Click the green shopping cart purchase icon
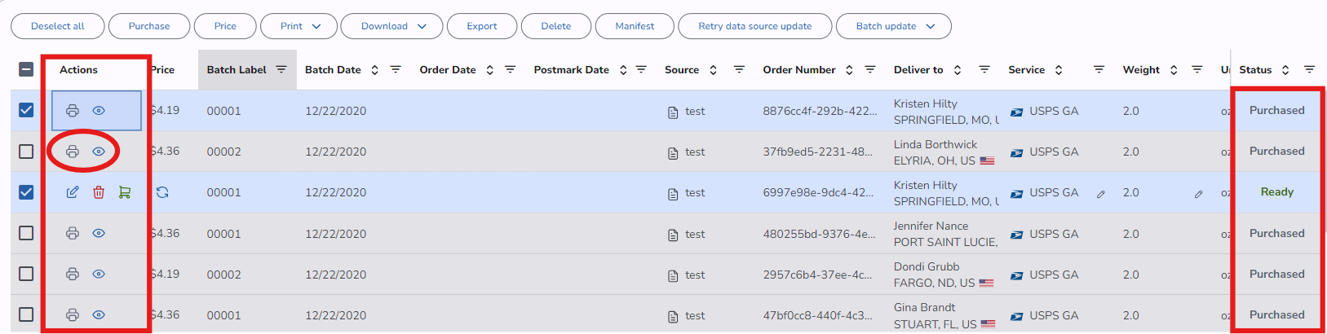The image size is (1327, 334). pos(125,192)
